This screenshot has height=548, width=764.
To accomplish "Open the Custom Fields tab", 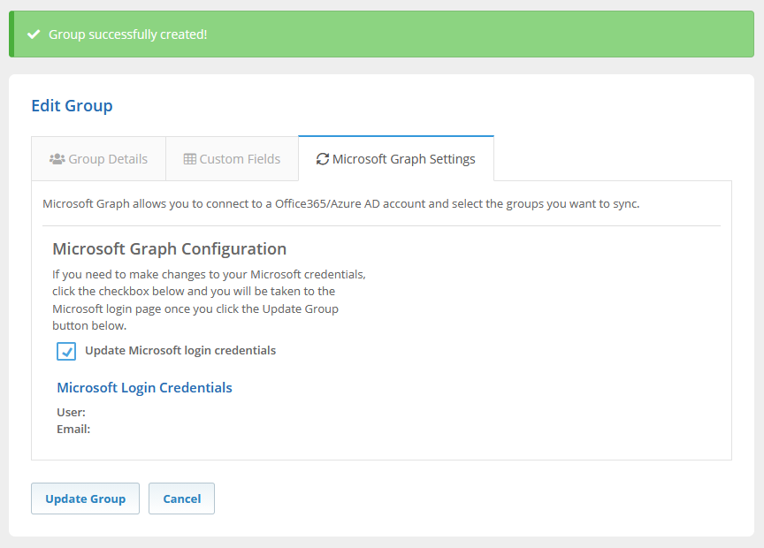I will tap(232, 159).
